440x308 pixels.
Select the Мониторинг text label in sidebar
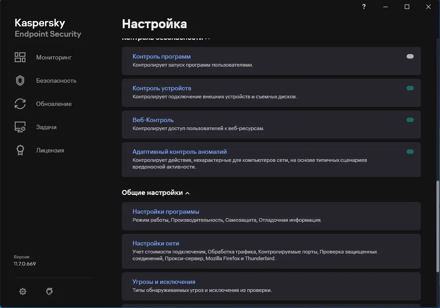coord(54,57)
